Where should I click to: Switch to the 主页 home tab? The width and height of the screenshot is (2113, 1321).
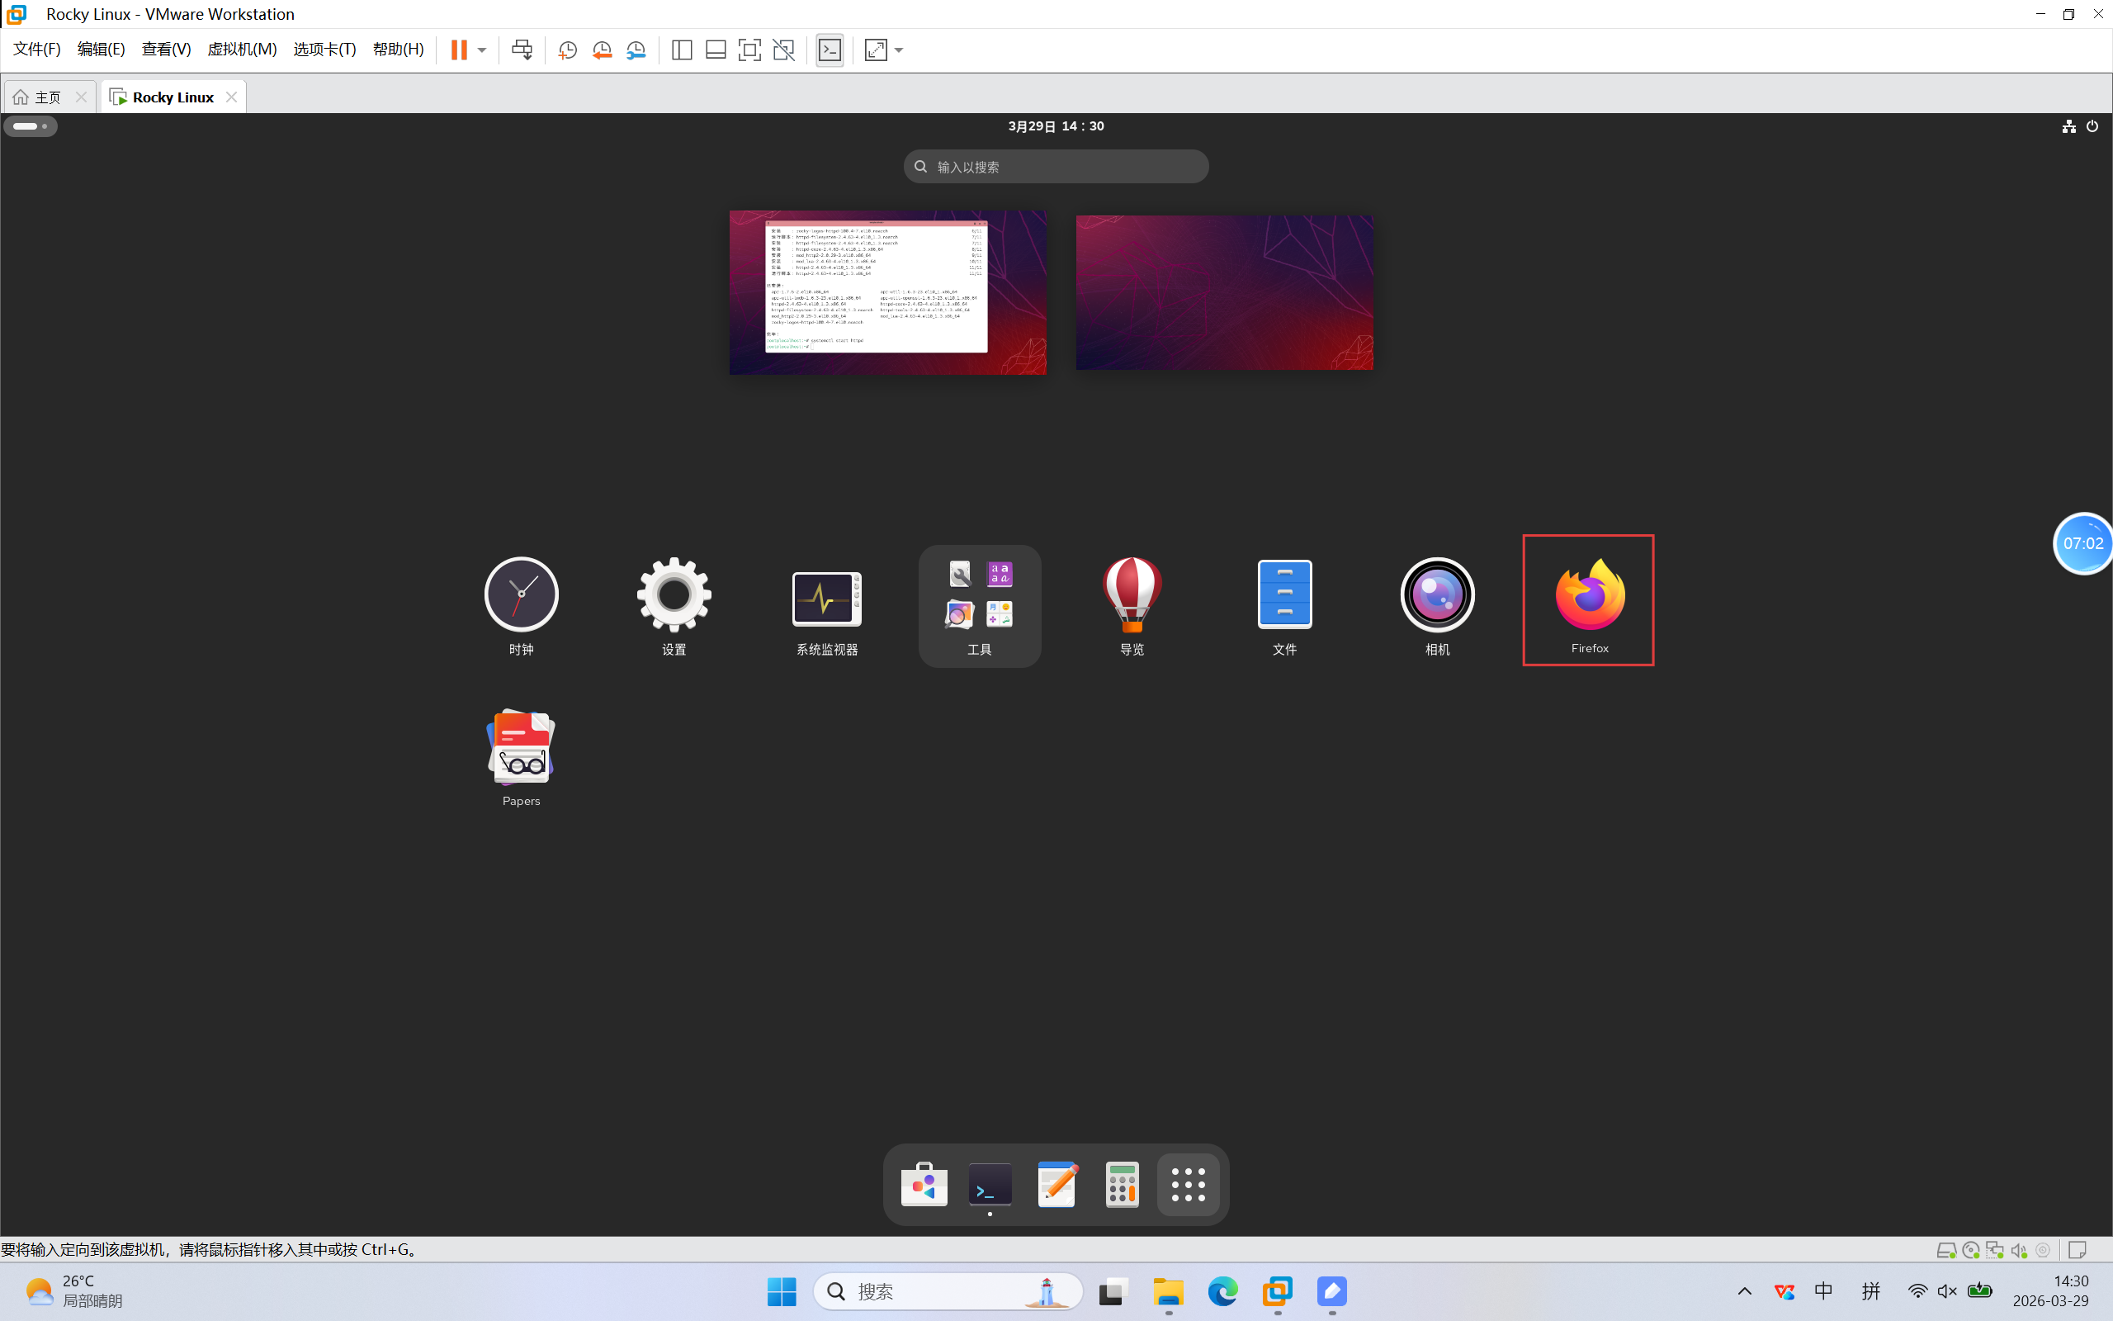pyautogui.click(x=40, y=97)
